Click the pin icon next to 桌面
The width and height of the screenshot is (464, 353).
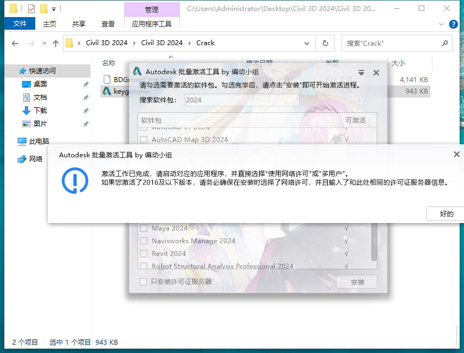[x=86, y=84]
